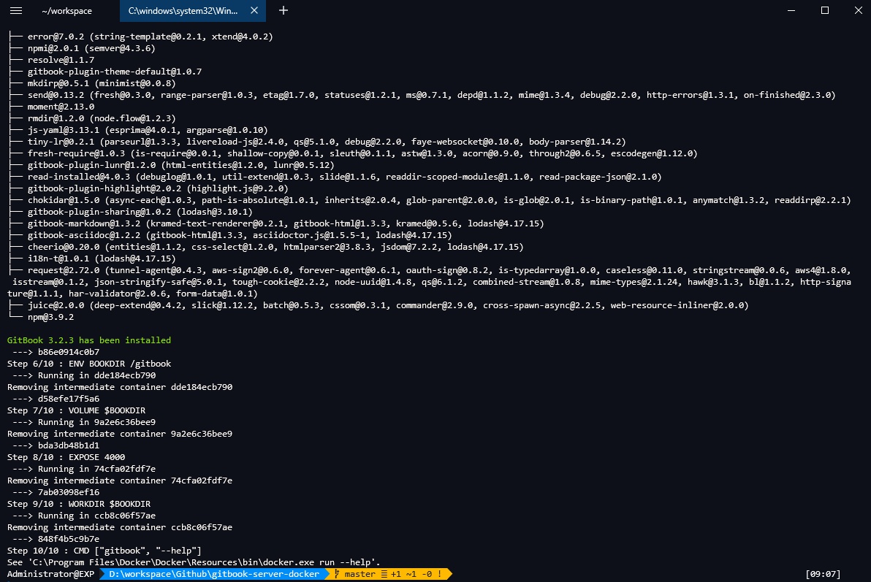
Task: Click the 'Step 8/10 : EXPOSE 4000' line
Action: pos(66,457)
